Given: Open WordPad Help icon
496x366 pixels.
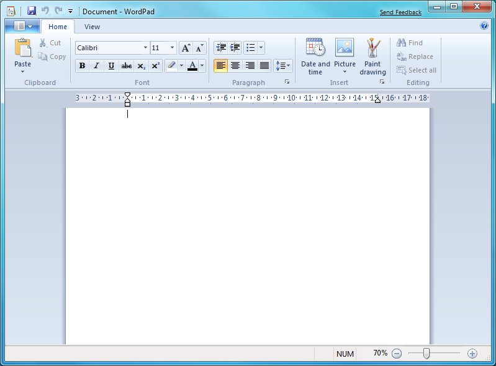Looking at the screenshot, I should pyautogui.click(x=484, y=26).
